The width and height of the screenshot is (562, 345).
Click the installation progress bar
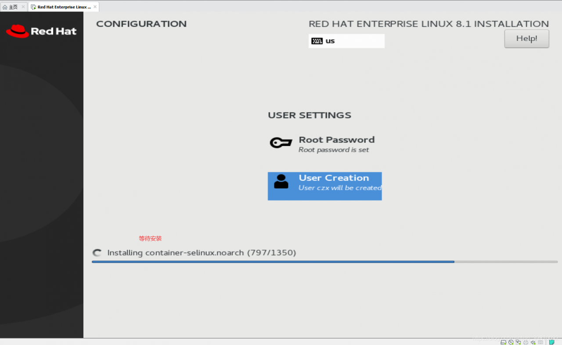[324, 261]
